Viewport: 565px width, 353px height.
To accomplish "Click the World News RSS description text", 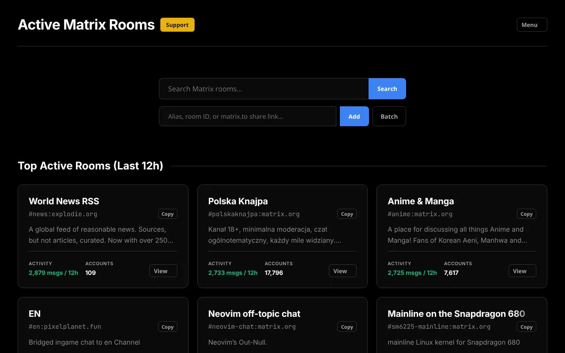I will point(101,235).
